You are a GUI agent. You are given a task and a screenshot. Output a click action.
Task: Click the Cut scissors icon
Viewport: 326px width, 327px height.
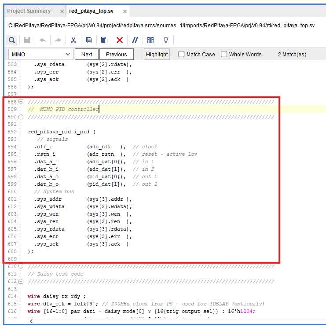73,40
